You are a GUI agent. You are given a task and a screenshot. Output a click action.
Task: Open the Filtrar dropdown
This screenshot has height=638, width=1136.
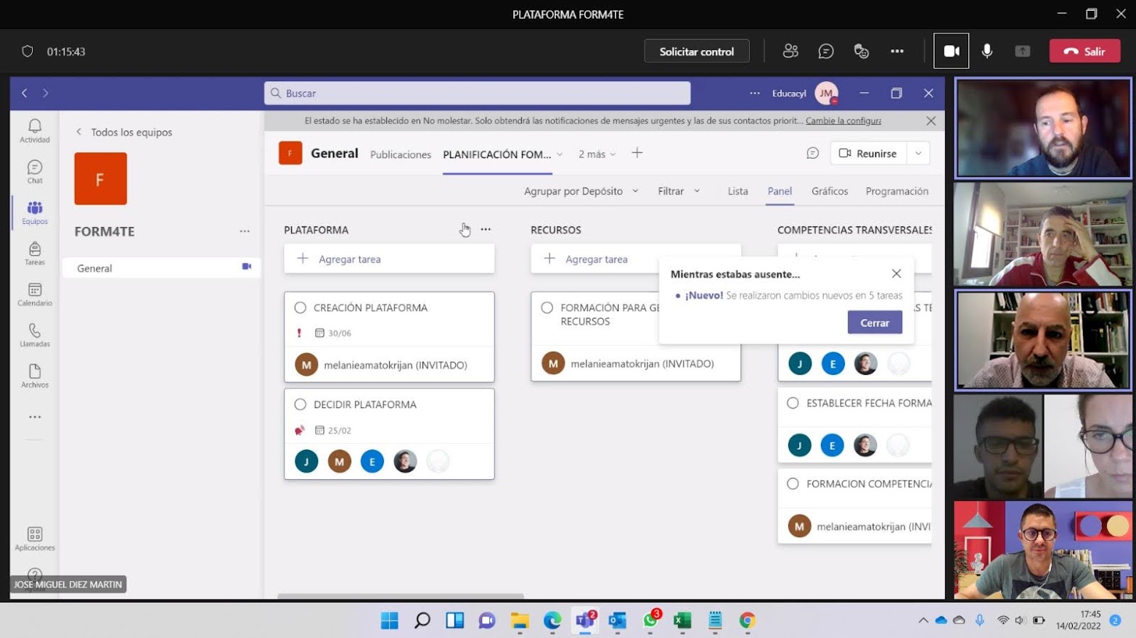pyautogui.click(x=678, y=191)
